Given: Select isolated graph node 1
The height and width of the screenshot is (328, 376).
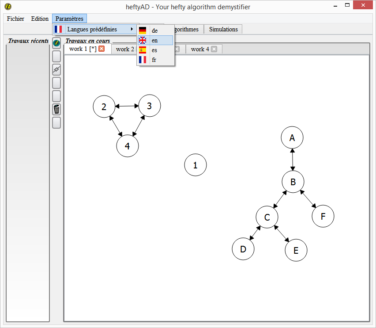Looking at the screenshot, I should click(x=196, y=165).
